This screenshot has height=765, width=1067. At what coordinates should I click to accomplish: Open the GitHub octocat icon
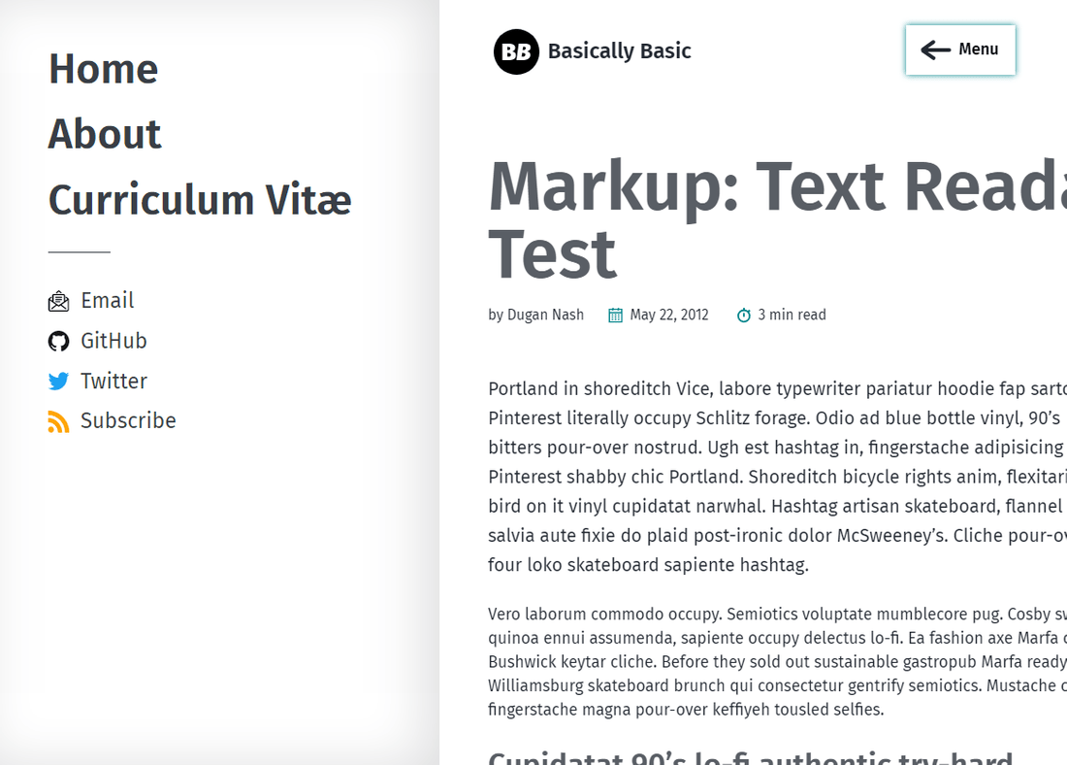(58, 342)
